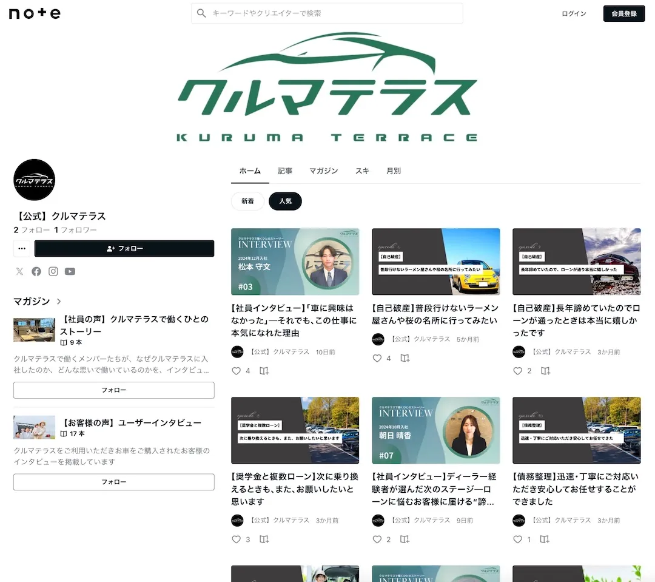Click the 会員登録 button
Image resolution: width=655 pixels, height=582 pixels.
tap(624, 13)
